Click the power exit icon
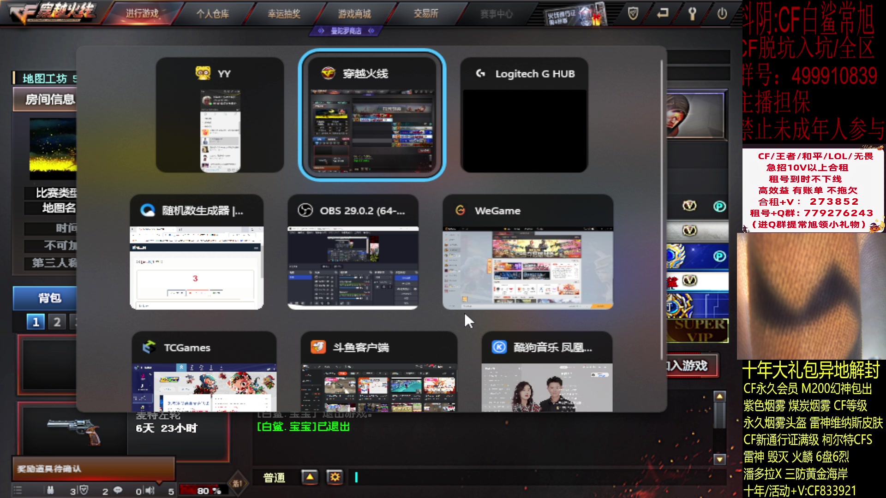 pyautogui.click(x=722, y=14)
